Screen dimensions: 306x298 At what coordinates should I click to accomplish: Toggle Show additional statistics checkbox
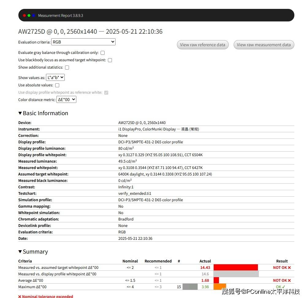point(67,67)
